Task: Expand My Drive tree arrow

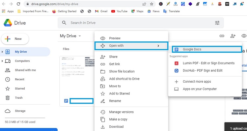Action: tap(2, 52)
